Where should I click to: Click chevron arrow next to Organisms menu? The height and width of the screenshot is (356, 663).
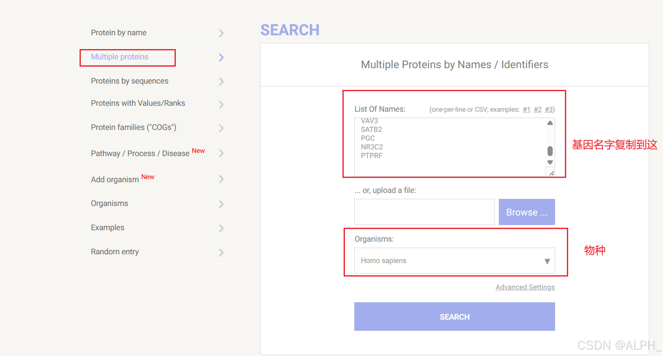coord(221,204)
